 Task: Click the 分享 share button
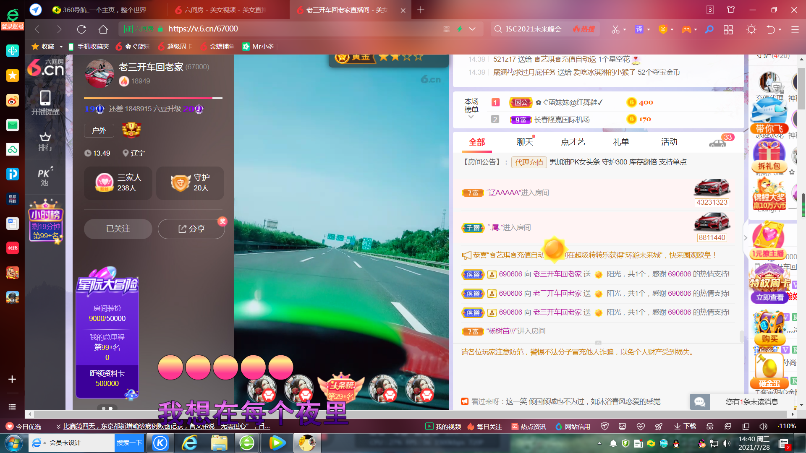[191, 229]
